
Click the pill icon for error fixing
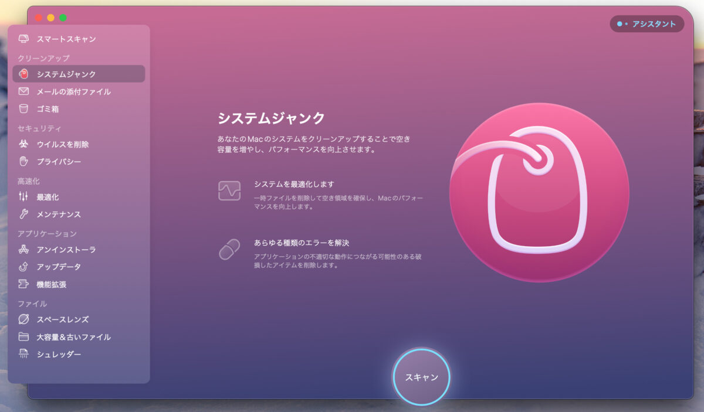coord(229,249)
